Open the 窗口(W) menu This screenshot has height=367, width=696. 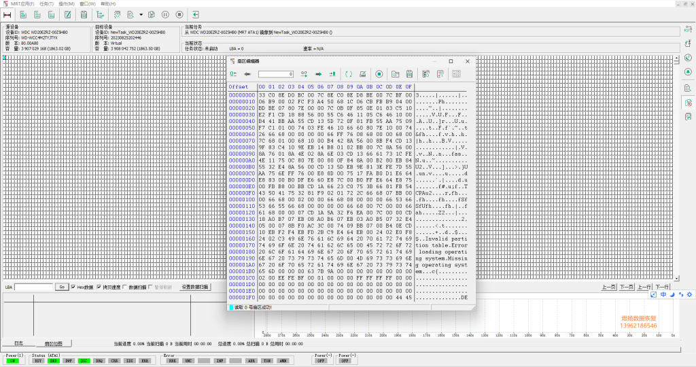88,3
